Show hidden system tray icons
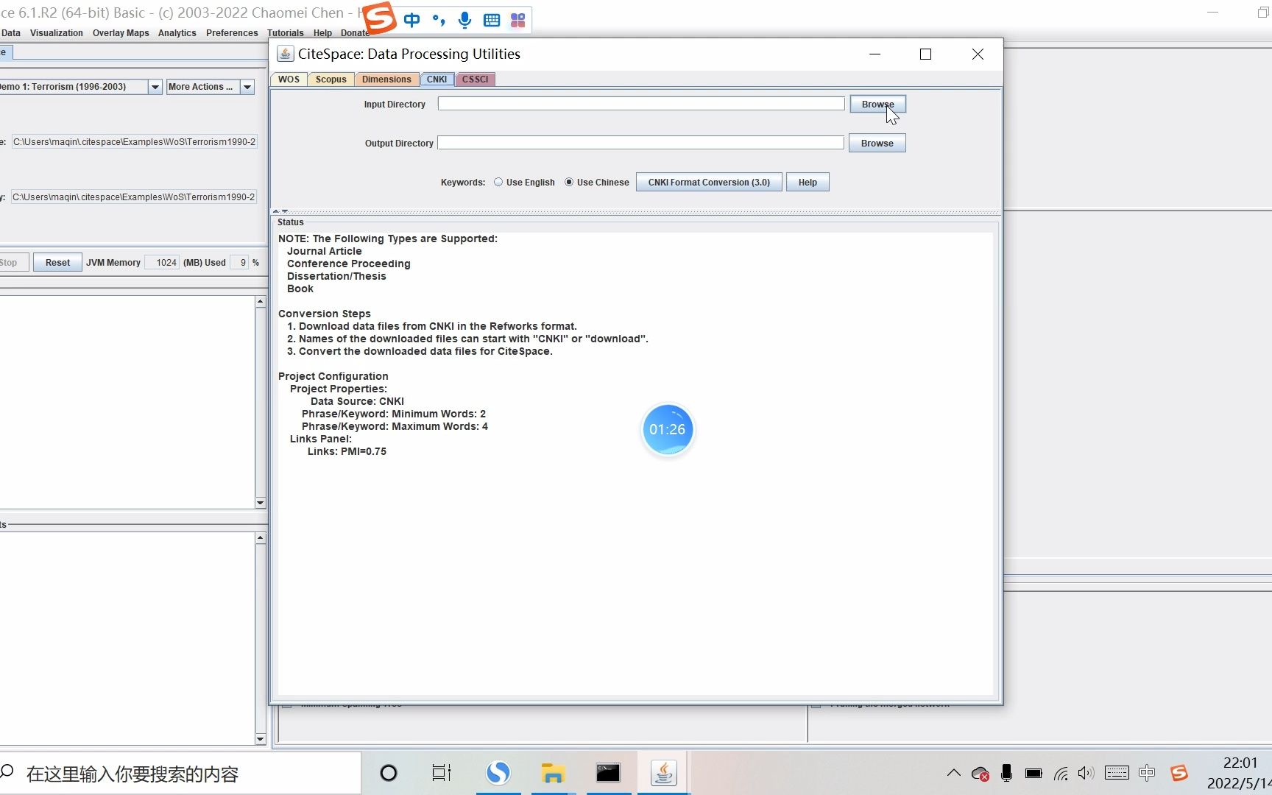This screenshot has height=795, width=1272. click(x=953, y=773)
